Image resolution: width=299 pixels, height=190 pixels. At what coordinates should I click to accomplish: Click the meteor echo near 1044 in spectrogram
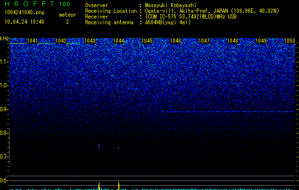click(x=119, y=147)
